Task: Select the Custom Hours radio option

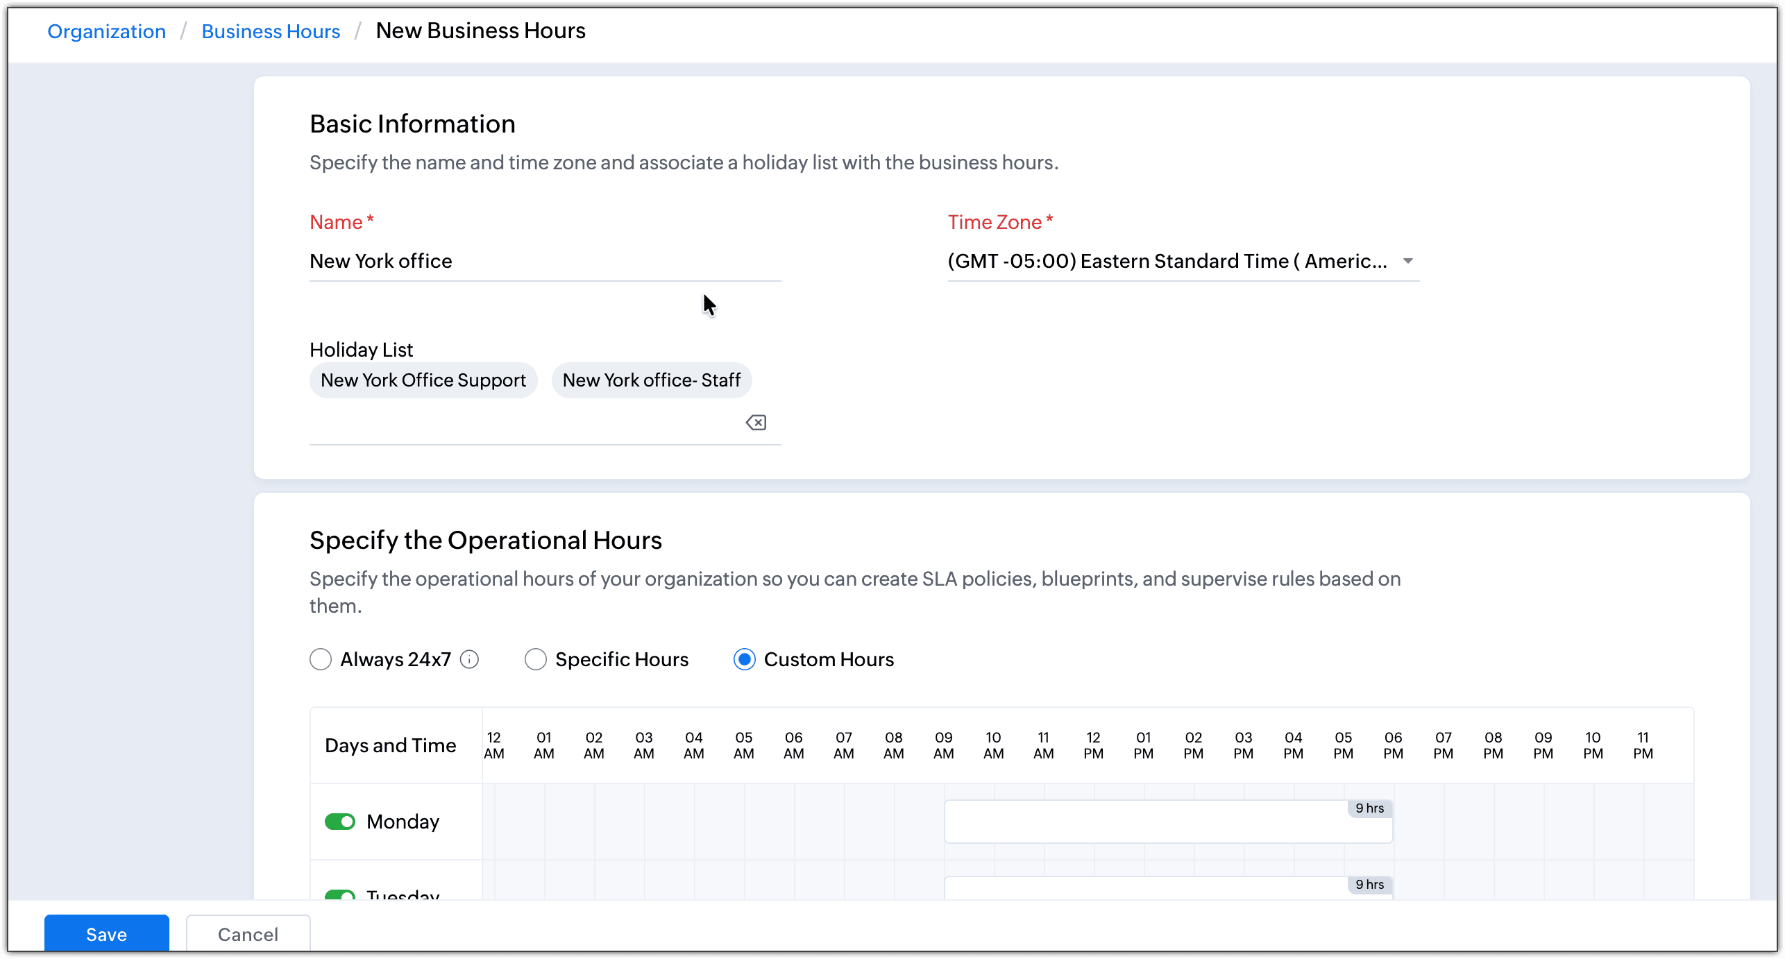Action: [744, 659]
